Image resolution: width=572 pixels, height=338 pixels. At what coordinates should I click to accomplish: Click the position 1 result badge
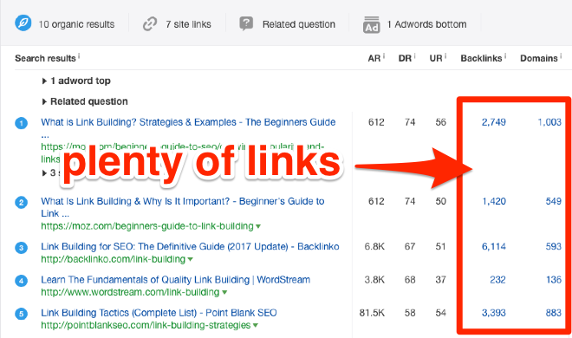click(21, 123)
